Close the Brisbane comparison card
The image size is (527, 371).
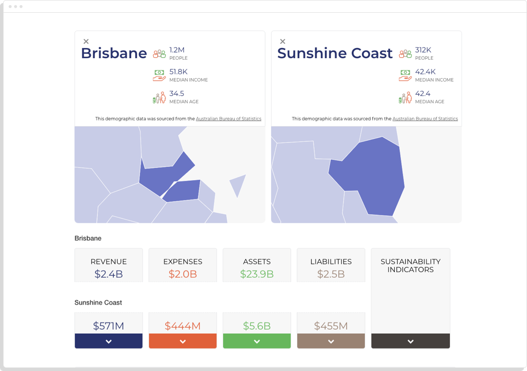(x=86, y=41)
